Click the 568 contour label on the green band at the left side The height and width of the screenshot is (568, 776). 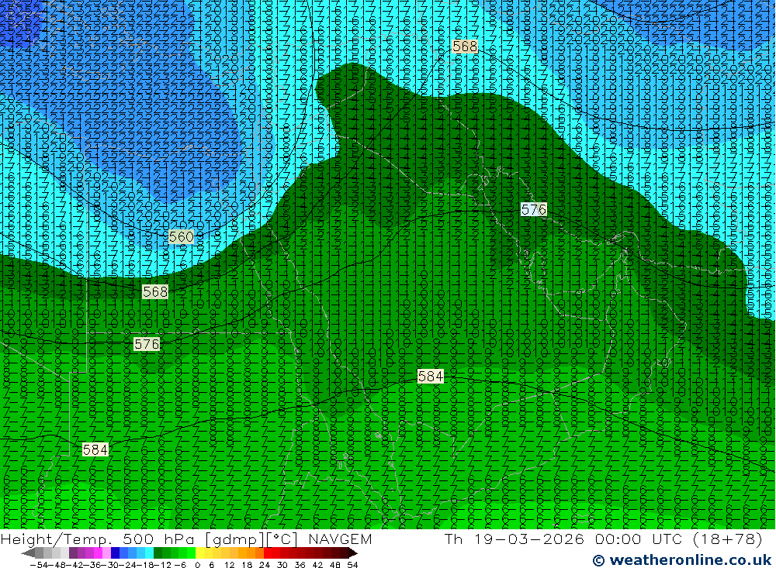pos(155,291)
